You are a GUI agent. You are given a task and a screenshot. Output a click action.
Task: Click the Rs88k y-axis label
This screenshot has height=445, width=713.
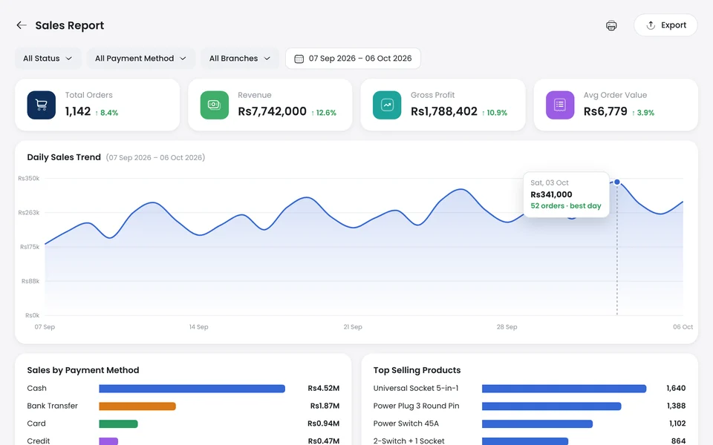point(30,281)
